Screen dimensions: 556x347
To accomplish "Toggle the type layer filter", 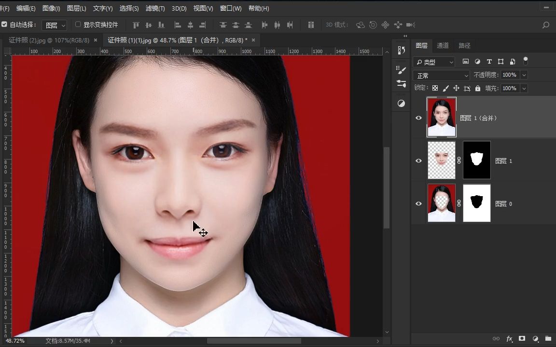I will pyautogui.click(x=489, y=62).
